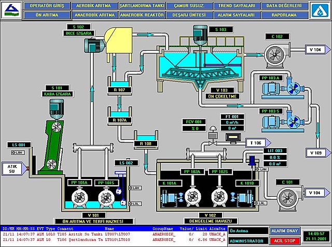Click the DENGELEME HAVUZU label
The image size is (332, 247).
(211, 221)
